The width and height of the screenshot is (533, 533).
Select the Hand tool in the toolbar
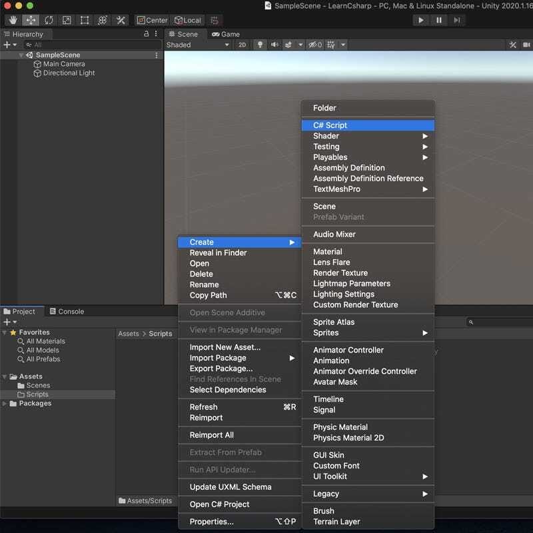pos(13,20)
